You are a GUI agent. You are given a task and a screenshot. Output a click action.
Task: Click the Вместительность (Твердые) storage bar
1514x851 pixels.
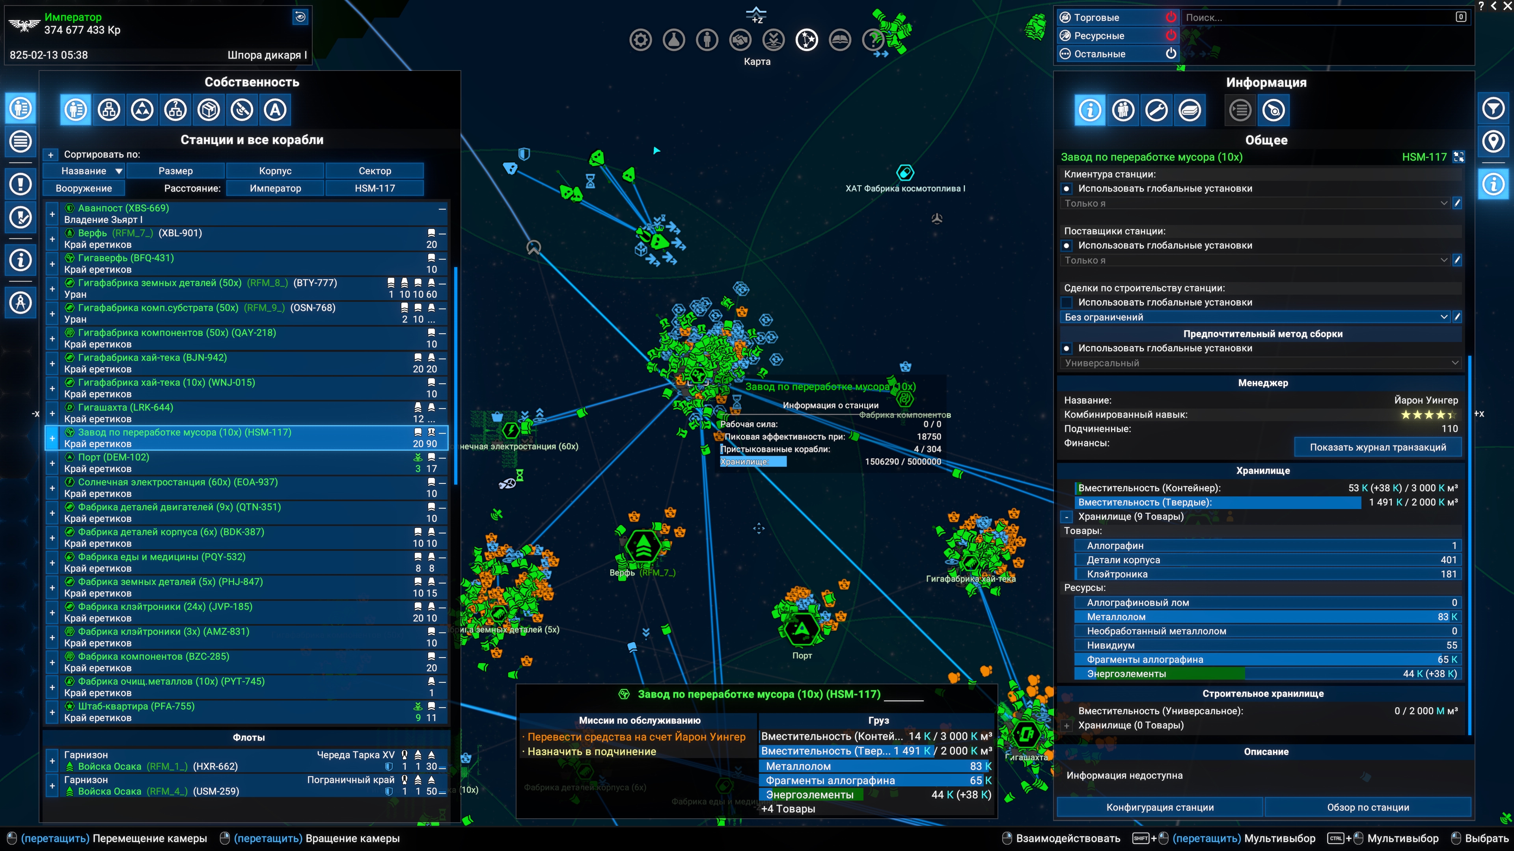click(1268, 502)
